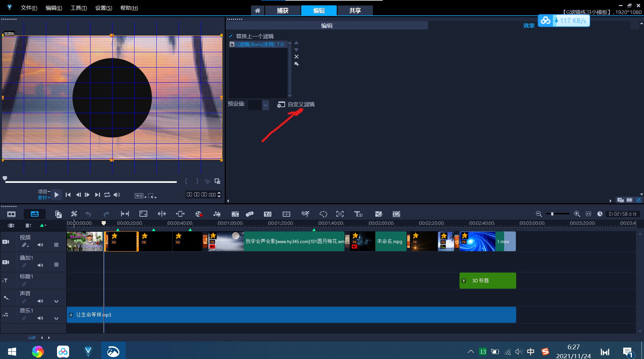Open auto music icon
Screen dimensions: 644x359
[x=235, y=214]
